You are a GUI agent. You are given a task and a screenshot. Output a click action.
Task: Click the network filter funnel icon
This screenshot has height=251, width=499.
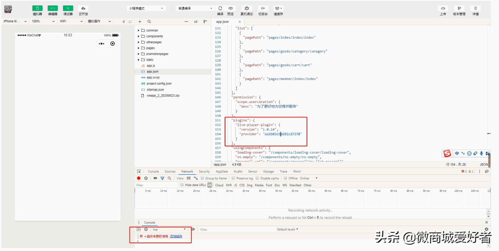(162, 178)
